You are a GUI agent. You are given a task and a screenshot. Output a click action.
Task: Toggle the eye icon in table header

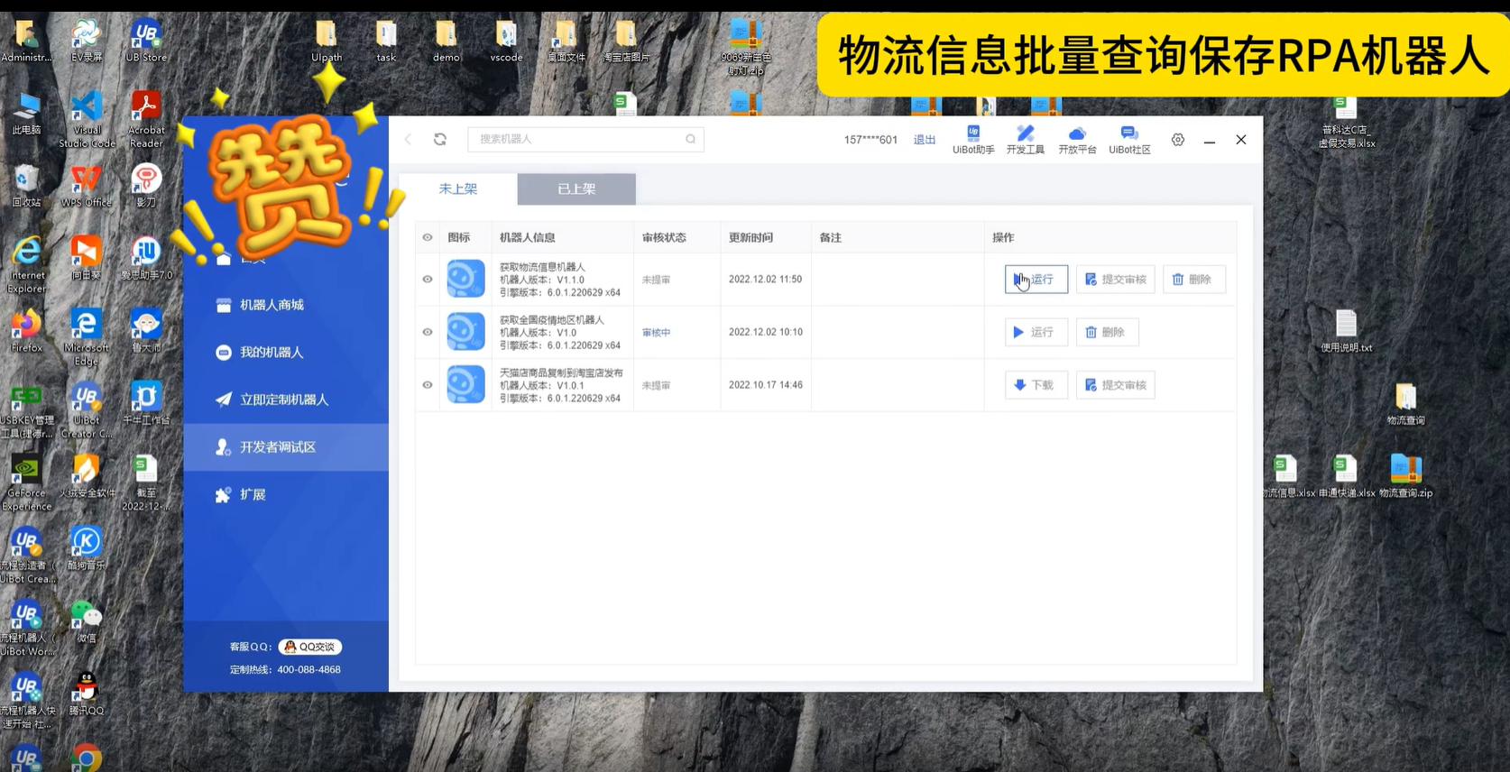click(428, 237)
